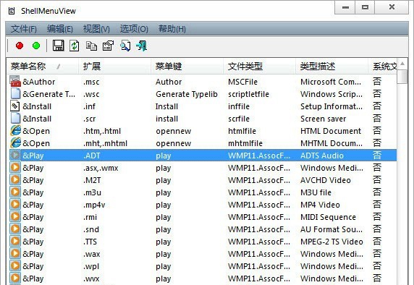This screenshot has height=285, width=414.
Task: Open the Find magnifier toolbar icon
Action: point(125,46)
